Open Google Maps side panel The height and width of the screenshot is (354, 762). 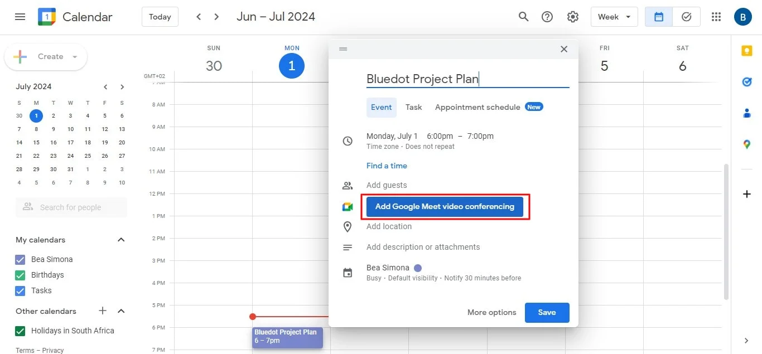(x=747, y=144)
